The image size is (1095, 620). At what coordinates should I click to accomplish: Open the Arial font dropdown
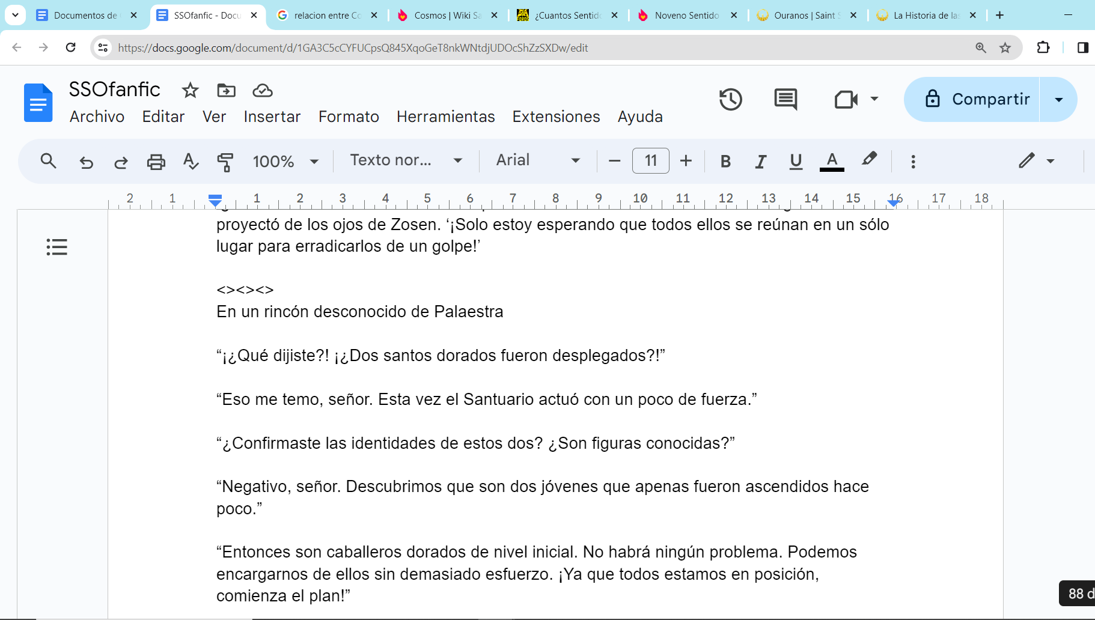tap(538, 160)
